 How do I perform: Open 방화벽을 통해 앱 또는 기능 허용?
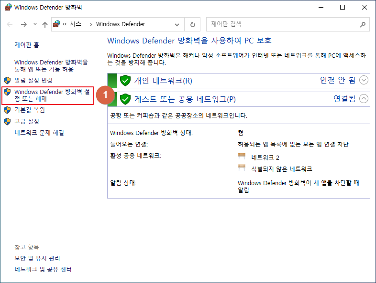pyautogui.click(x=51, y=66)
